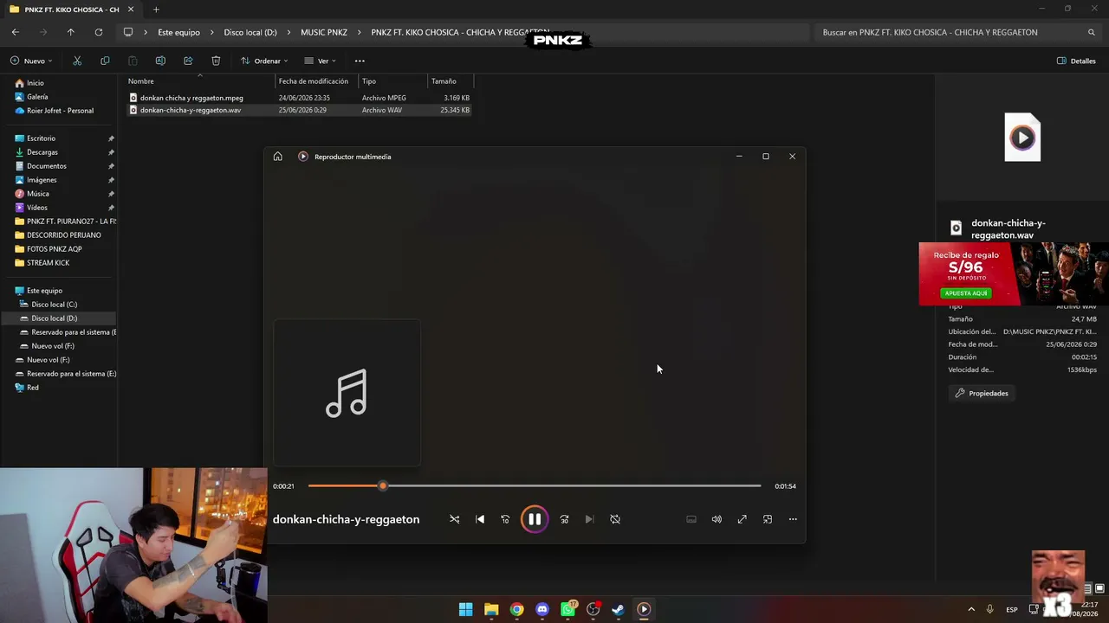Refresh the current Explorer folder
This screenshot has width=1109, height=623.
(x=99, y=32)
